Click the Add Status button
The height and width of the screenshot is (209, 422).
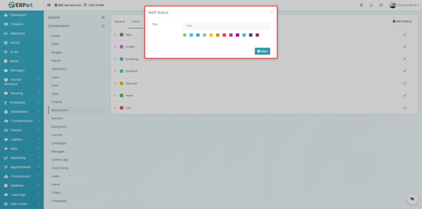click(x=402, y=21)
